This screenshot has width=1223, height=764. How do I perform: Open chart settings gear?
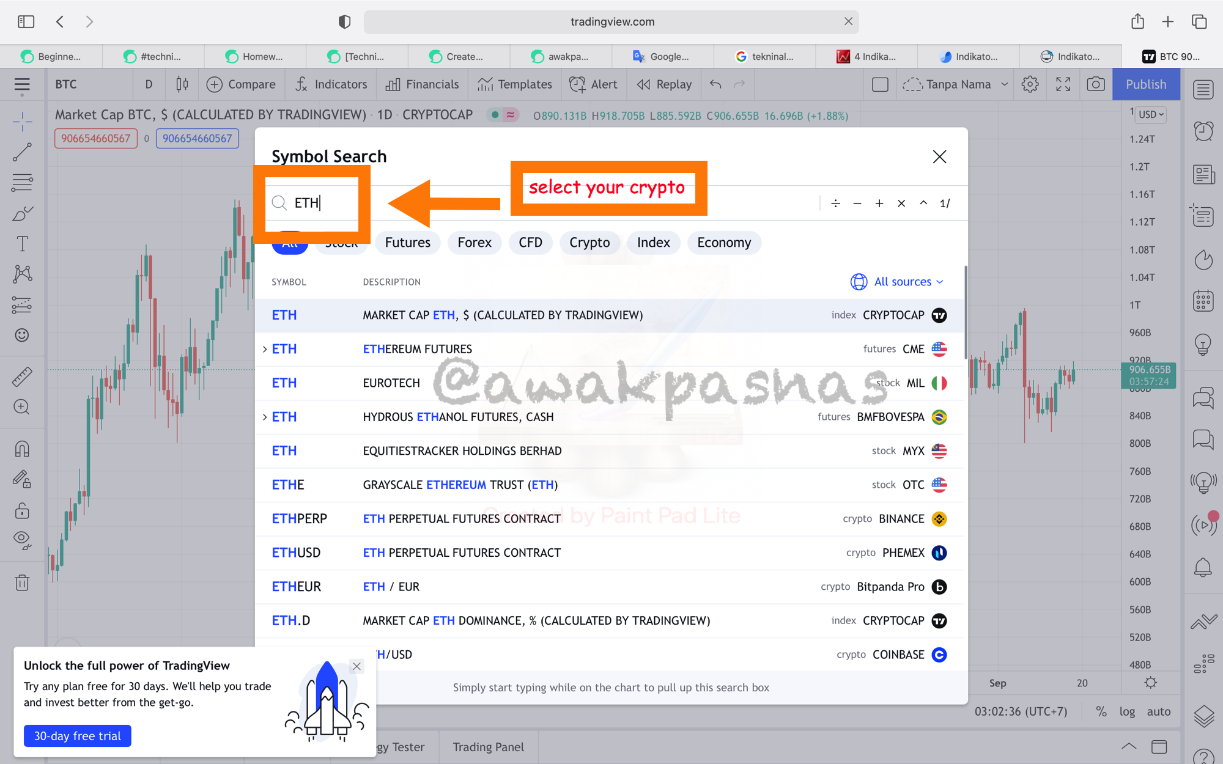[x=1030, y=84]
